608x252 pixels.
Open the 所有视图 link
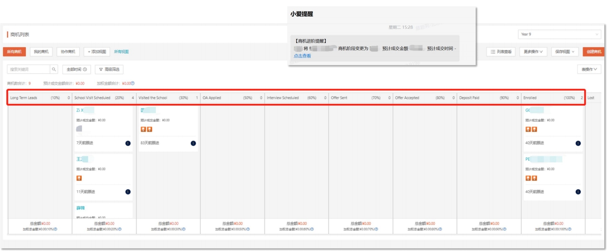[x=121, y=51]
